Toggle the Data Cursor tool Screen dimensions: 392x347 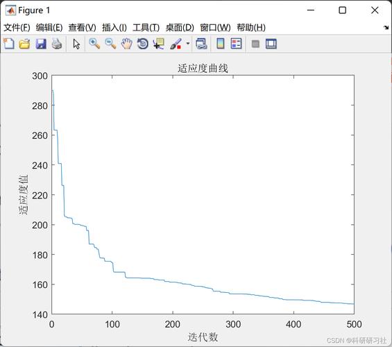coord(159,44)
